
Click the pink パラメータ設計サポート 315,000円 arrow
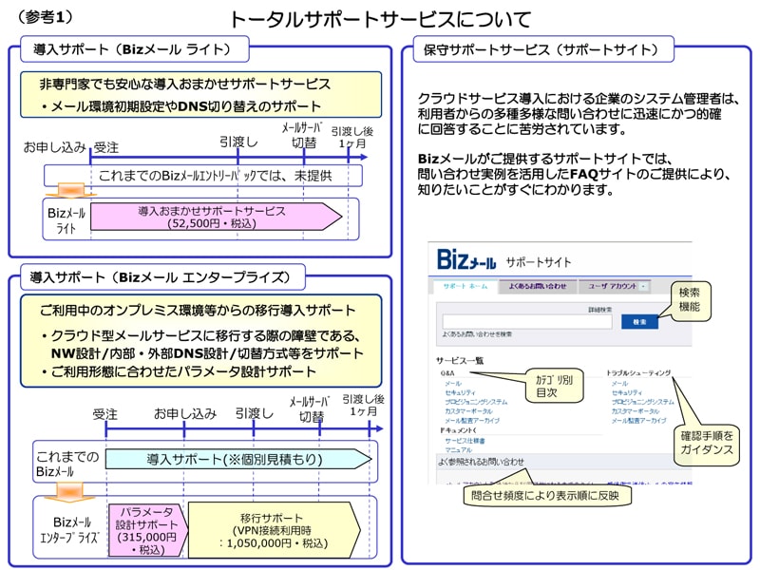pyautogui.click(x=148, y=530)
